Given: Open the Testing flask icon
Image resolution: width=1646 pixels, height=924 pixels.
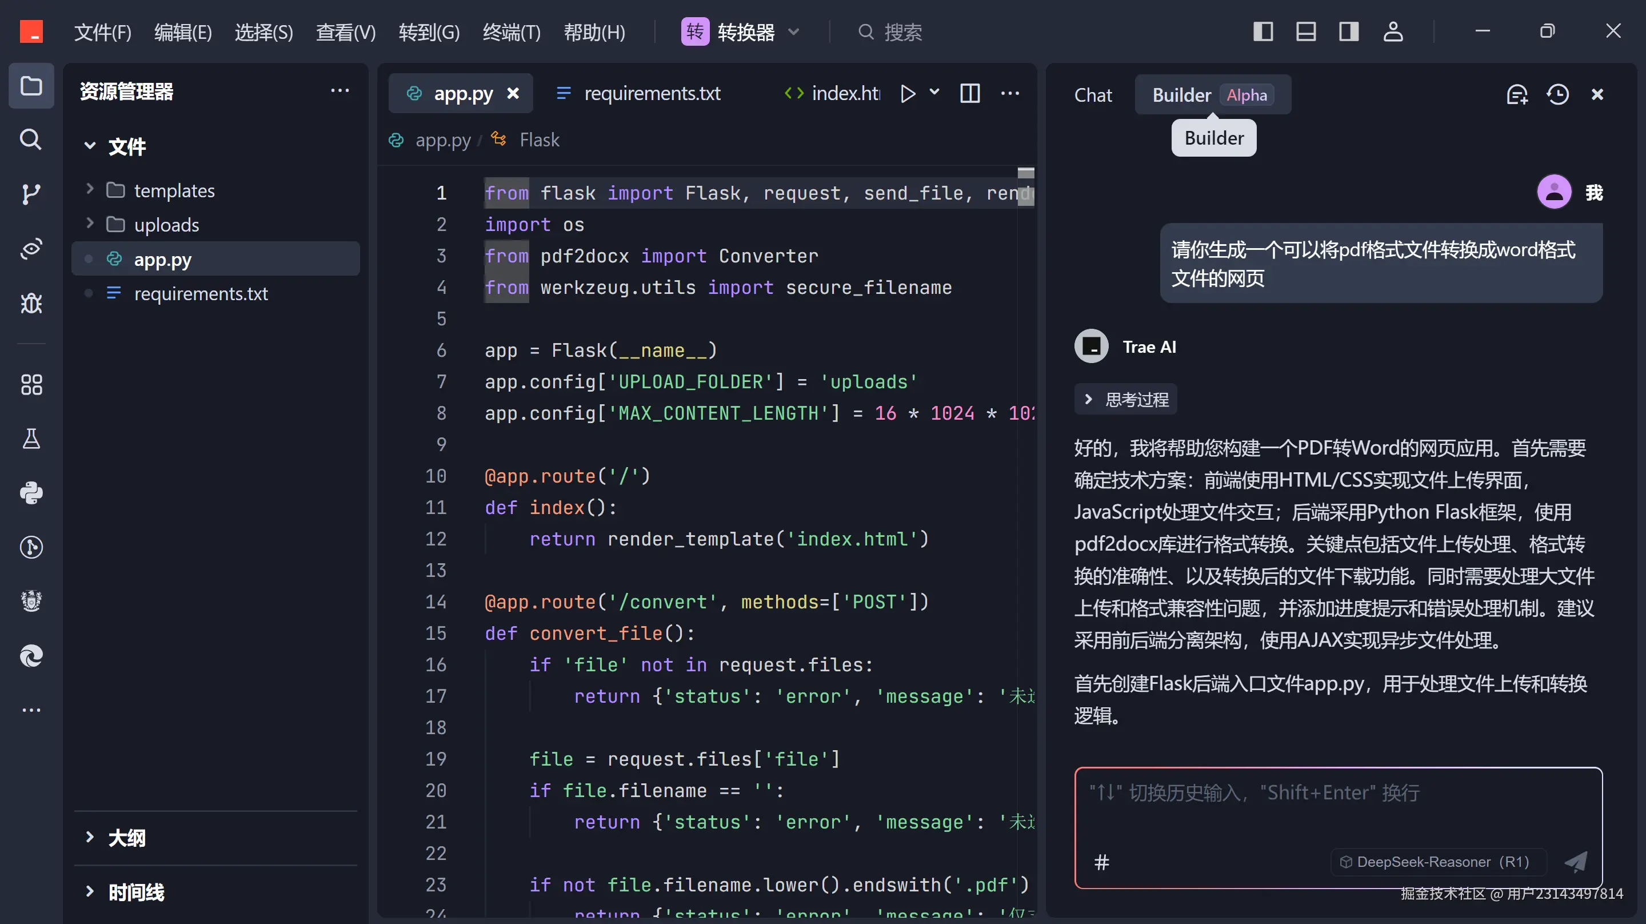Looking at the screenshot, I should 31,439.
